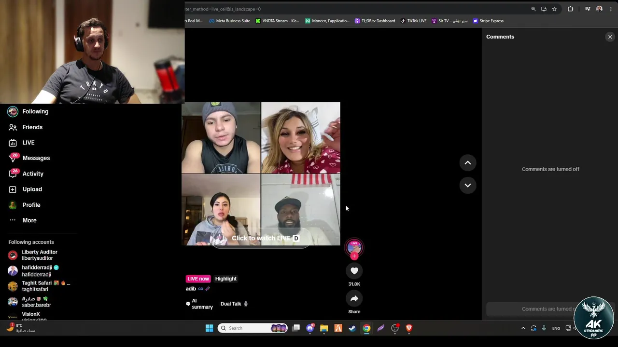Click the top-right guest video tile
Screen dimensions: 618x347
301,138
